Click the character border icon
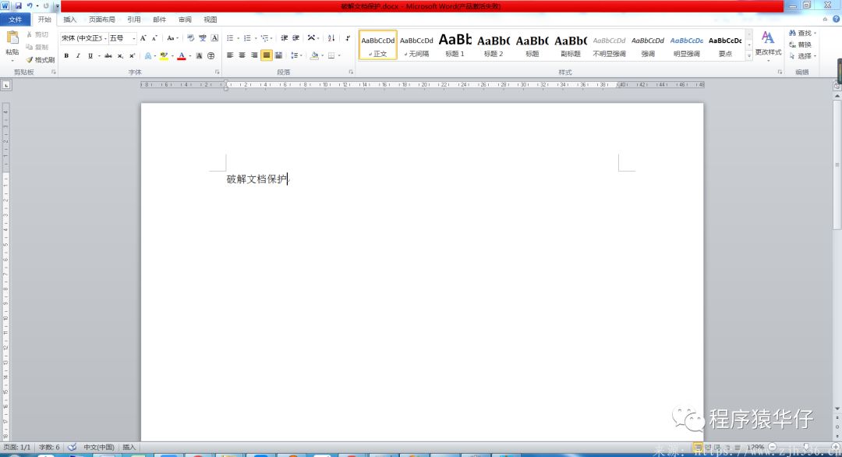Screen dimensions: 842x457 point(214,38)
